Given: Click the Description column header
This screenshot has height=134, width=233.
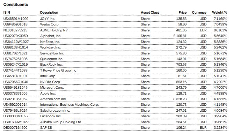Looking at the screenshot, I should pos(49,13).
